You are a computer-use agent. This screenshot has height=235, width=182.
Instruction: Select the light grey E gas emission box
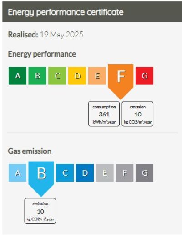click(x=105, y=173)
